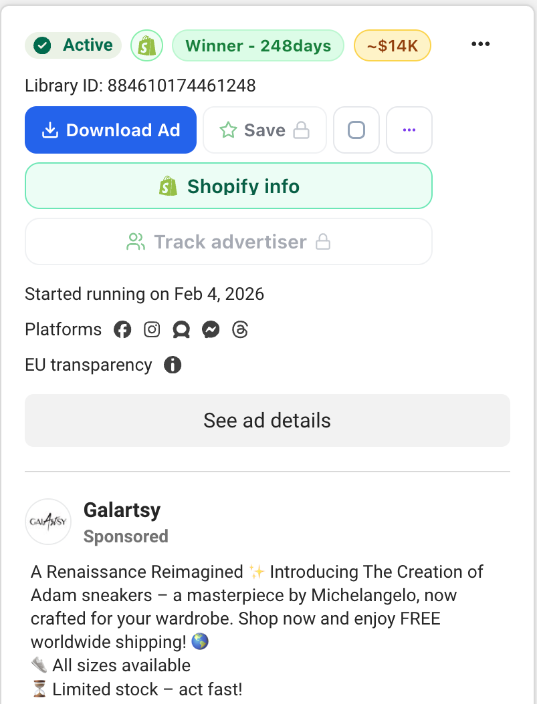Image resolution: width=537 pixels, height=704 pixels.
Task: Open Shopify info panel
Action: click(228, 186)
